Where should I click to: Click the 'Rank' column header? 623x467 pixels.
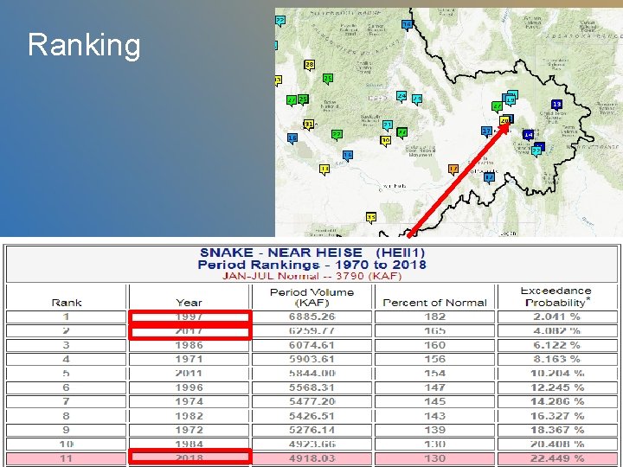(x=67, y=303)
